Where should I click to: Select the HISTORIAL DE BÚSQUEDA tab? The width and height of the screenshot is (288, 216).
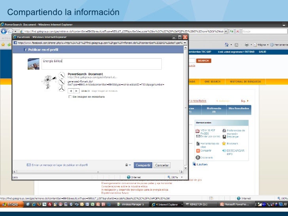[x=245, y=81]
